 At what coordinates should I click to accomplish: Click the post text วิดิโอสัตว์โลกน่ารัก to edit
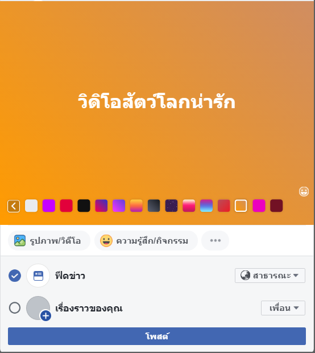156,101
